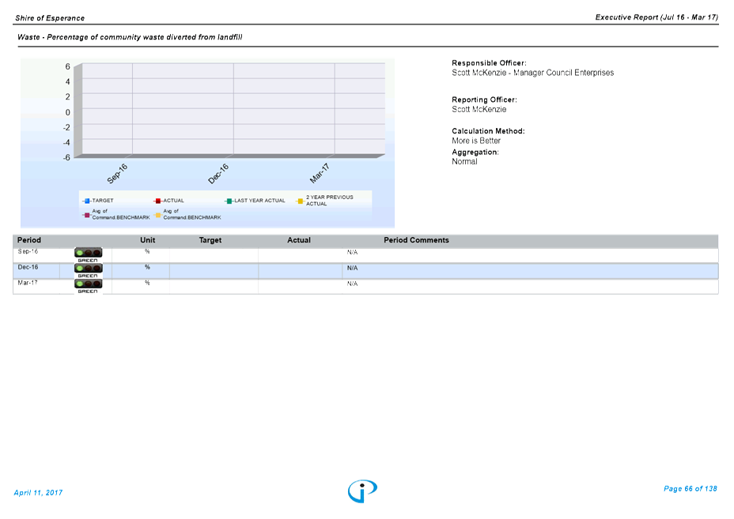Click the green LAST YEAR ACTUAL legend marker
Image resolution: width=734 pixels, height=519 pixels.
[229, 201]
